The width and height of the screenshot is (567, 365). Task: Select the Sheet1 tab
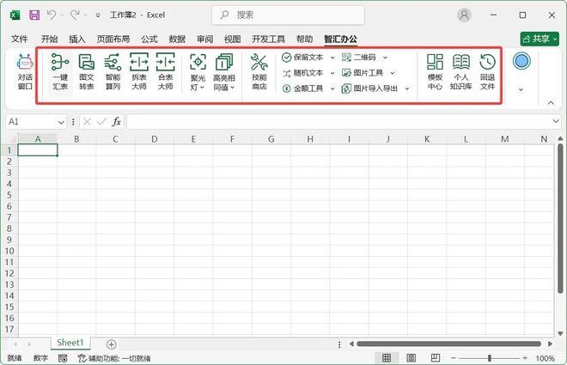[x=70, y=343]
